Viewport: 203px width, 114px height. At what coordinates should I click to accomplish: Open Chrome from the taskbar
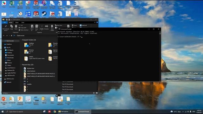55,111
